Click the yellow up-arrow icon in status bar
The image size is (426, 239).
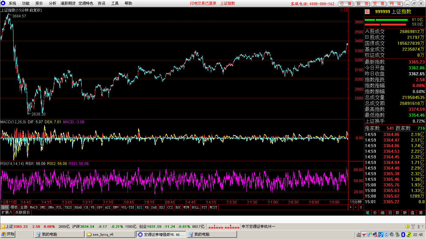click(408, 227)
